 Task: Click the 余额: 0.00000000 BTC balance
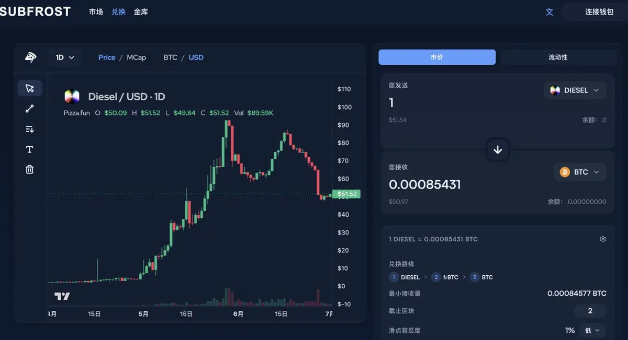coord(577,202)
